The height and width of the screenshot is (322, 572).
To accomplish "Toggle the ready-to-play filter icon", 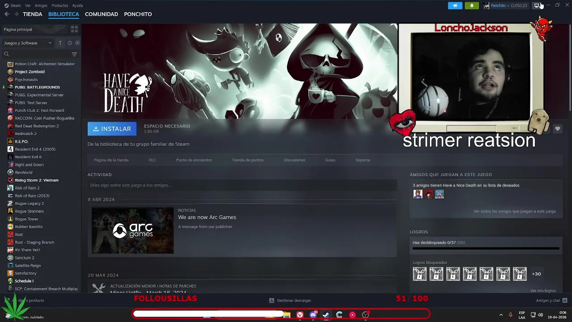I will tap(77, 43).
